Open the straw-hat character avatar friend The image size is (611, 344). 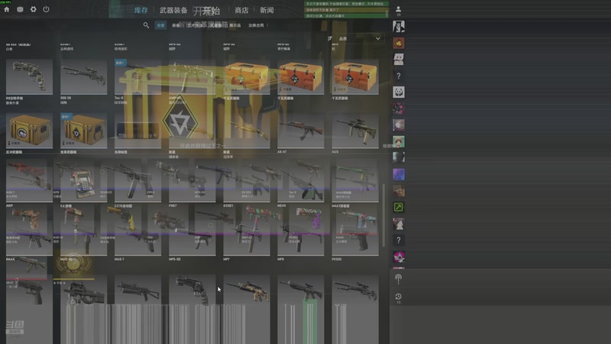click(398, 141)
